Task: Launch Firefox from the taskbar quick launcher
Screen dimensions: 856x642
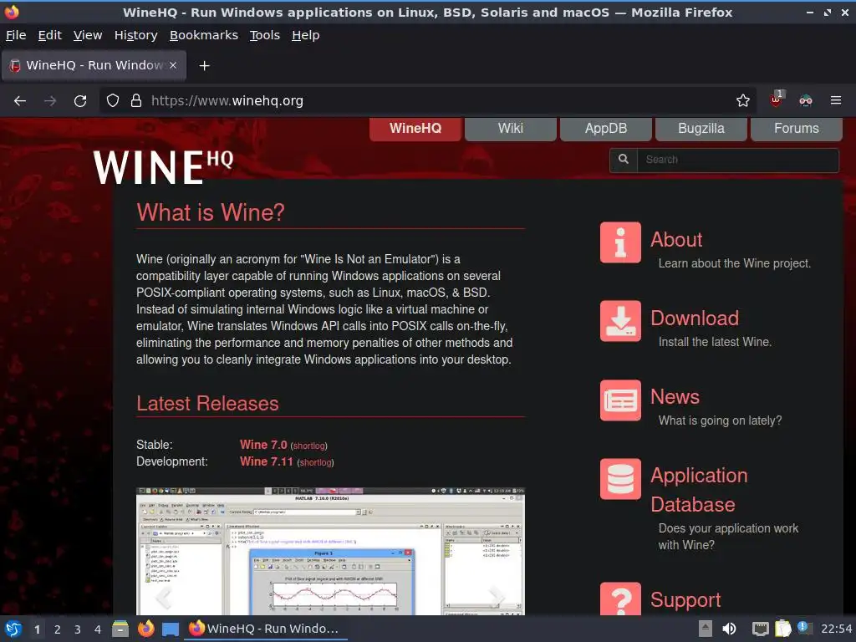Action: pos(145,629)
